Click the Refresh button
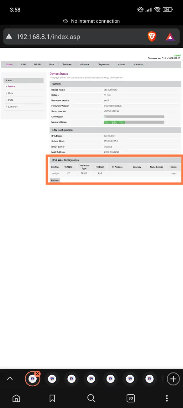183x408 pixels. click(55, 180)
